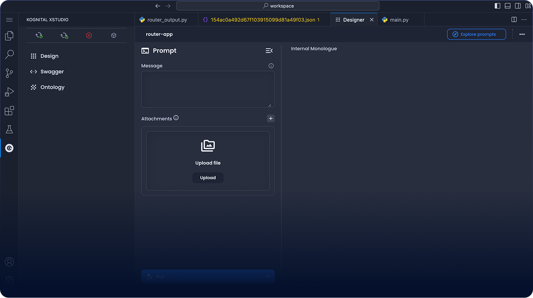Open the Source Control view
The width and height of the screenshot is (533, 298).
[x=9, y=73]
